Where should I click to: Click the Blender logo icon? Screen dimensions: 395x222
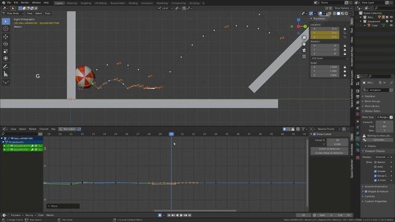click(4, 2)
